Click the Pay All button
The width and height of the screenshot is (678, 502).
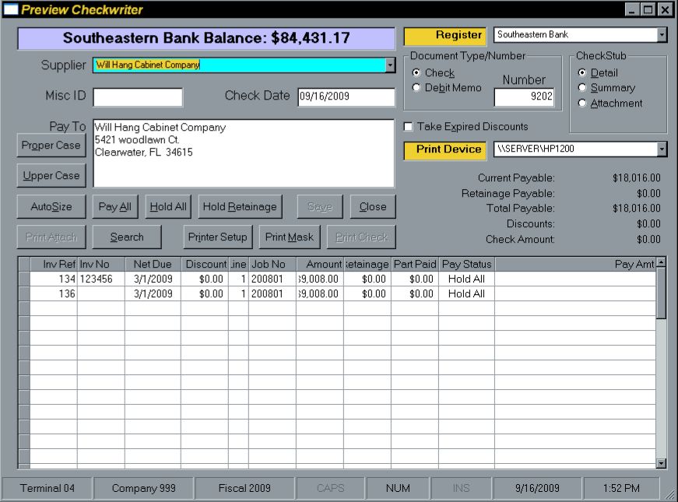115,207
